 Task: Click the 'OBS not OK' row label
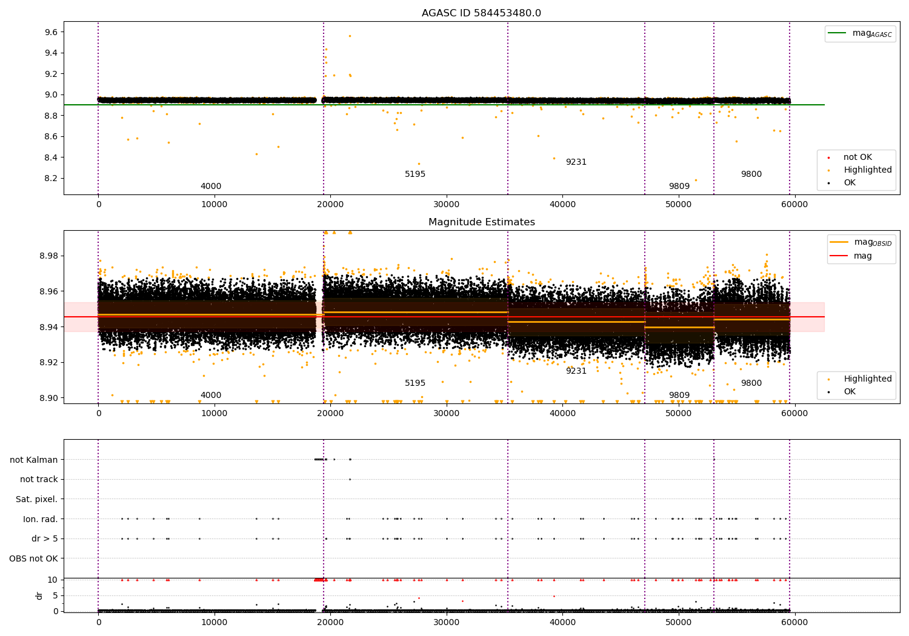33,558
